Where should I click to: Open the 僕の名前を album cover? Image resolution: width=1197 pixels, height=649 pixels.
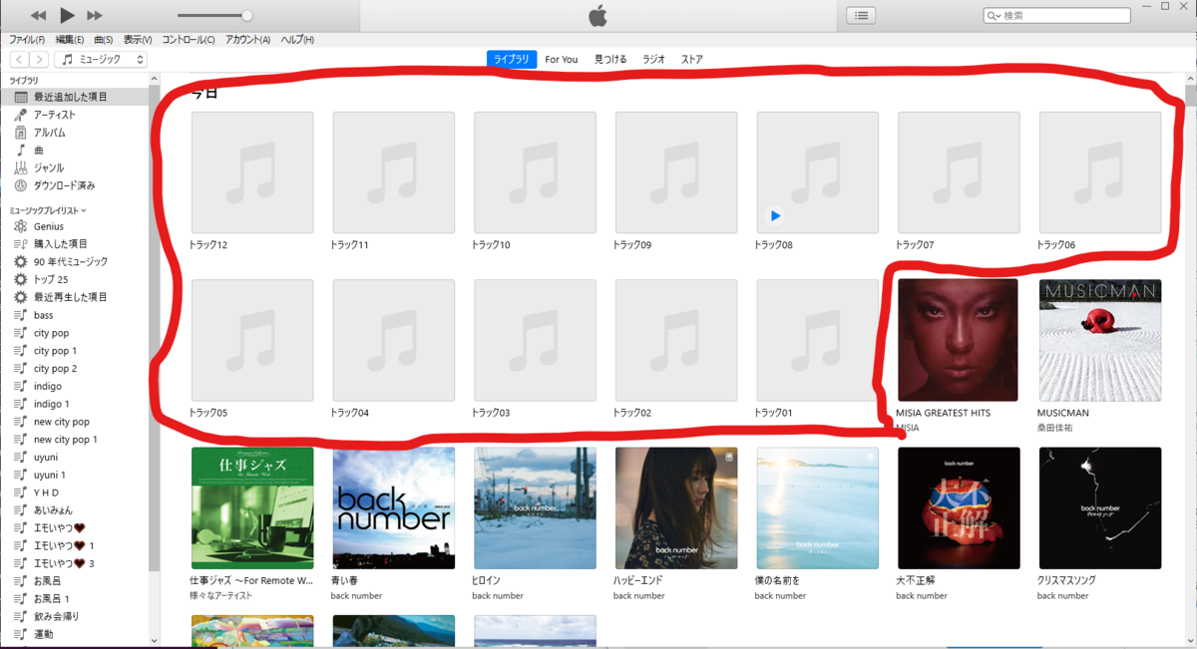(x=818, y=508)
